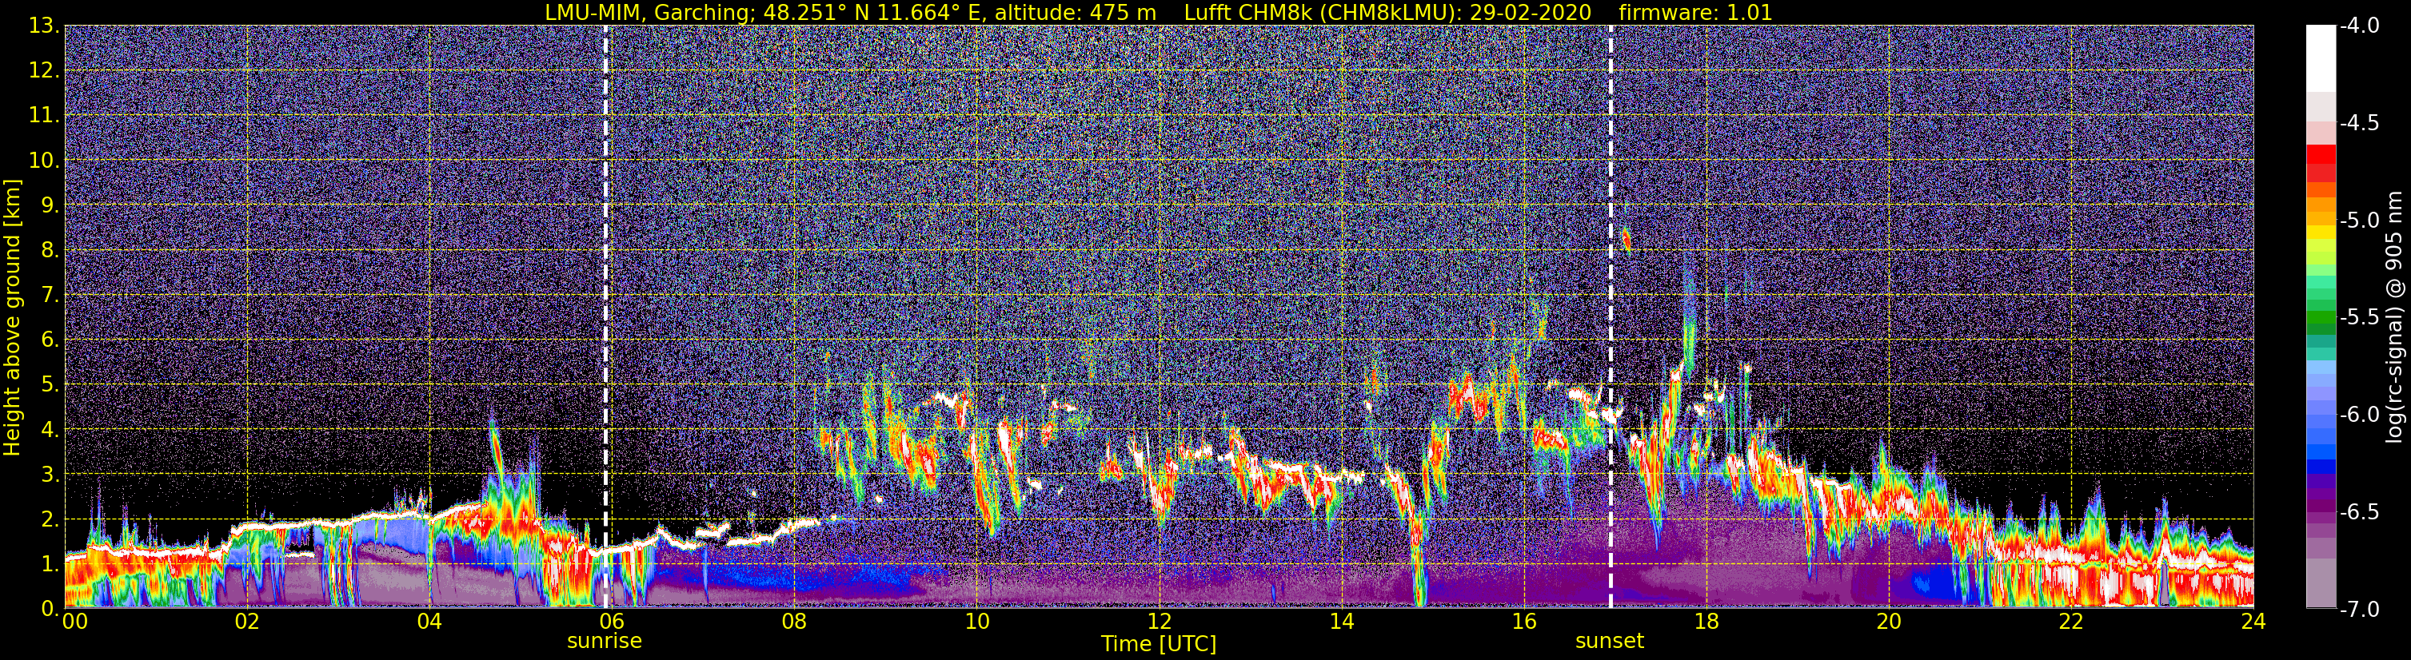Viewport: 2411px width, 660px height.
Task: Click the x-axis tick label '00'
Action: (x=75, y=622)
